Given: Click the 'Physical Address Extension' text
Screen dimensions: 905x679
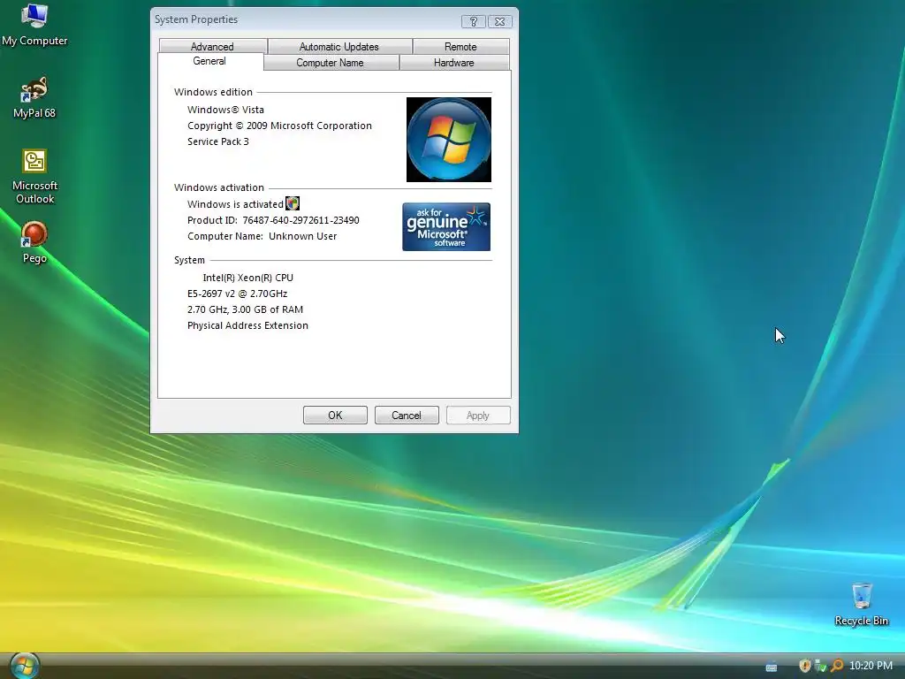Looking at the screenshot, I should point(247,325).
